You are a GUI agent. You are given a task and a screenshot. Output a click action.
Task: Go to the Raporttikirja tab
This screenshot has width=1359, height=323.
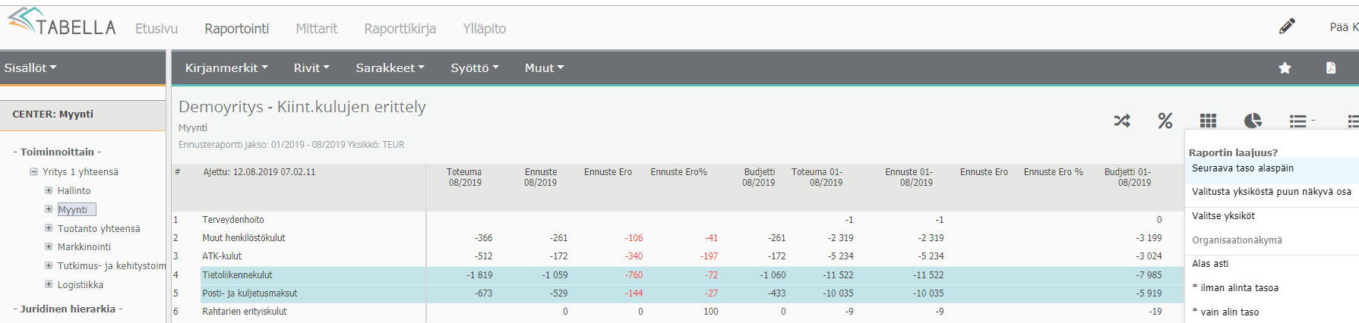click(x=400, y=29)
